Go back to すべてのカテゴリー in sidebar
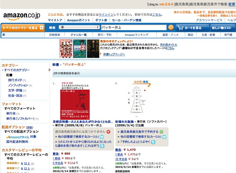Screen dimensions: 236x173 pos(17,70)
